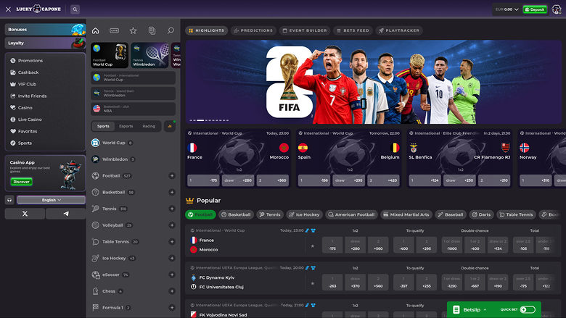Viewport: 566px width, 318px height.
Task: Click the green Deposit button
Action: [x=535, y=9]
